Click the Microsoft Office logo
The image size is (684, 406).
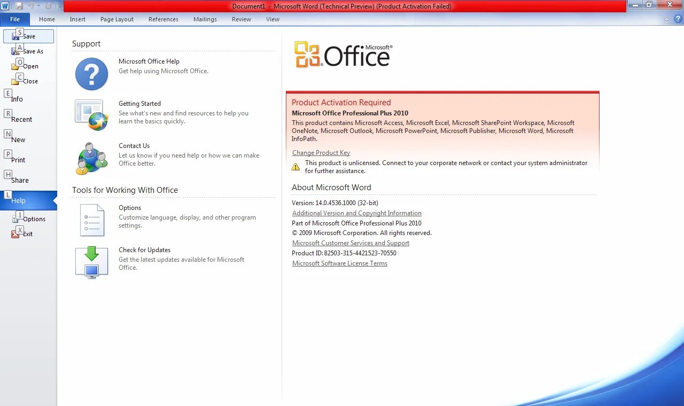(343, 54)
